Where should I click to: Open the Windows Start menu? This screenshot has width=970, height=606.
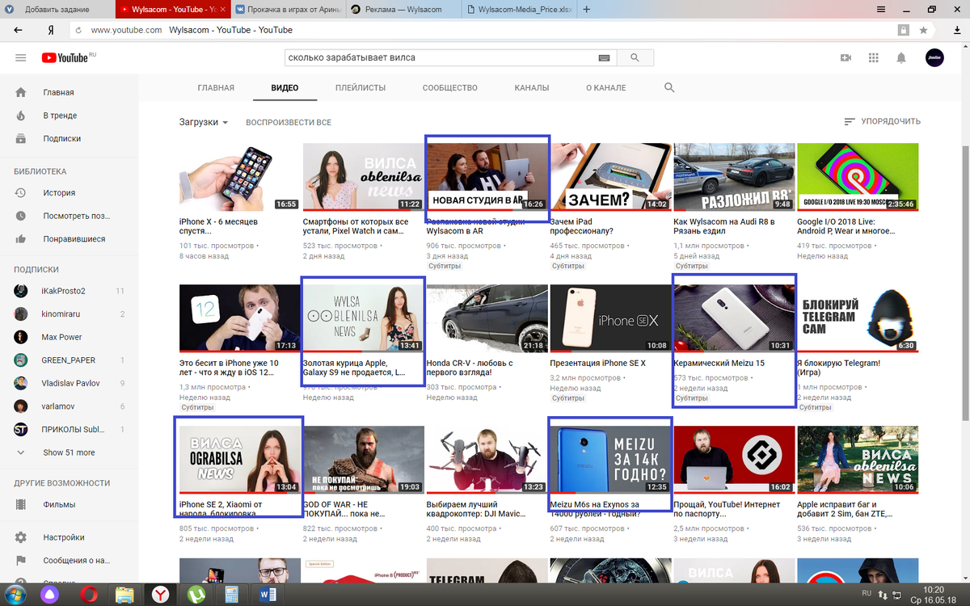pyautogui.click(x=16, y=595)
